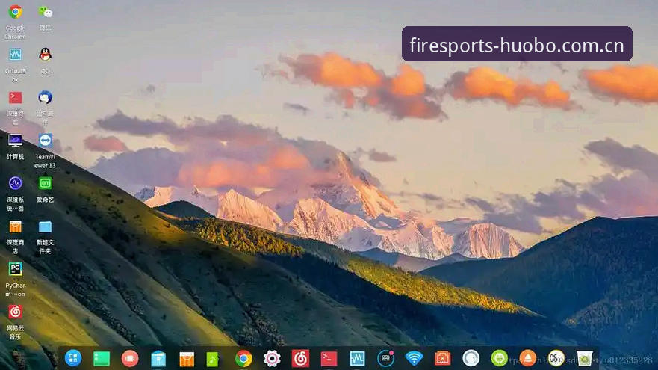Select TeamViewer 13 desktop icon
The width and height of the screenshot is (658, 370).
[45, 141]
